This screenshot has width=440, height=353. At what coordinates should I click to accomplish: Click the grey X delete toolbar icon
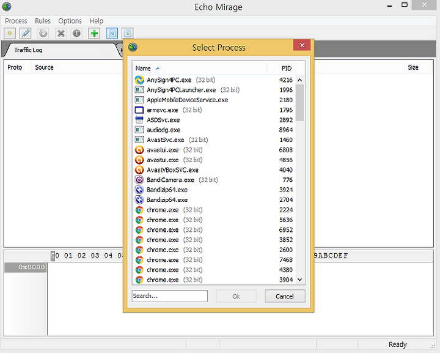point(61,34)
